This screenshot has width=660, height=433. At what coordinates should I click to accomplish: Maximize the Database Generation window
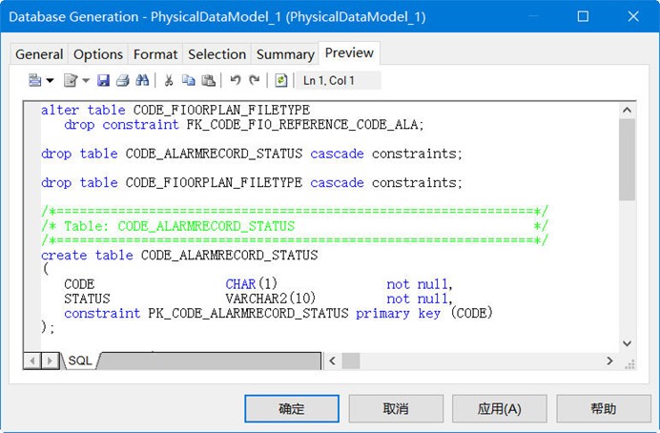pos(583,16)
